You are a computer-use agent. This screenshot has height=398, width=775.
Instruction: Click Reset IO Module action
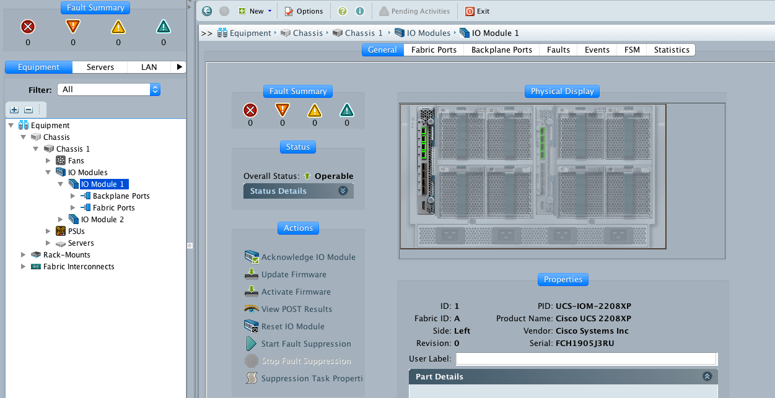pos(292,326)
